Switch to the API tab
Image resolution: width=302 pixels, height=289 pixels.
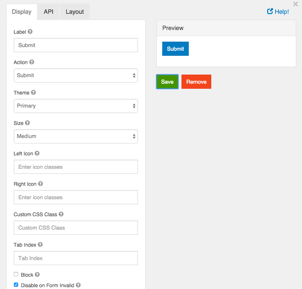tap(48, 11)
